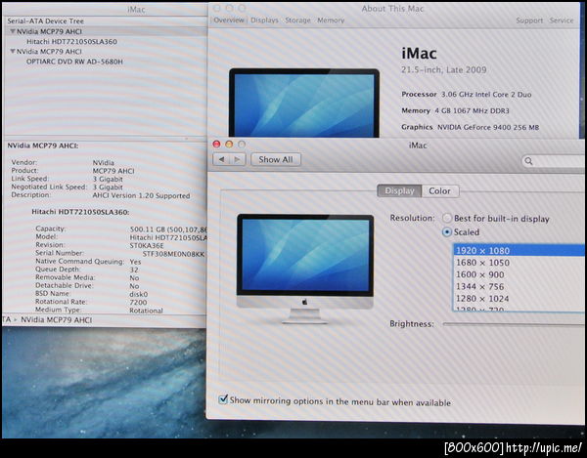
Task: Click into the Displays search field
Action: (554, 161)
